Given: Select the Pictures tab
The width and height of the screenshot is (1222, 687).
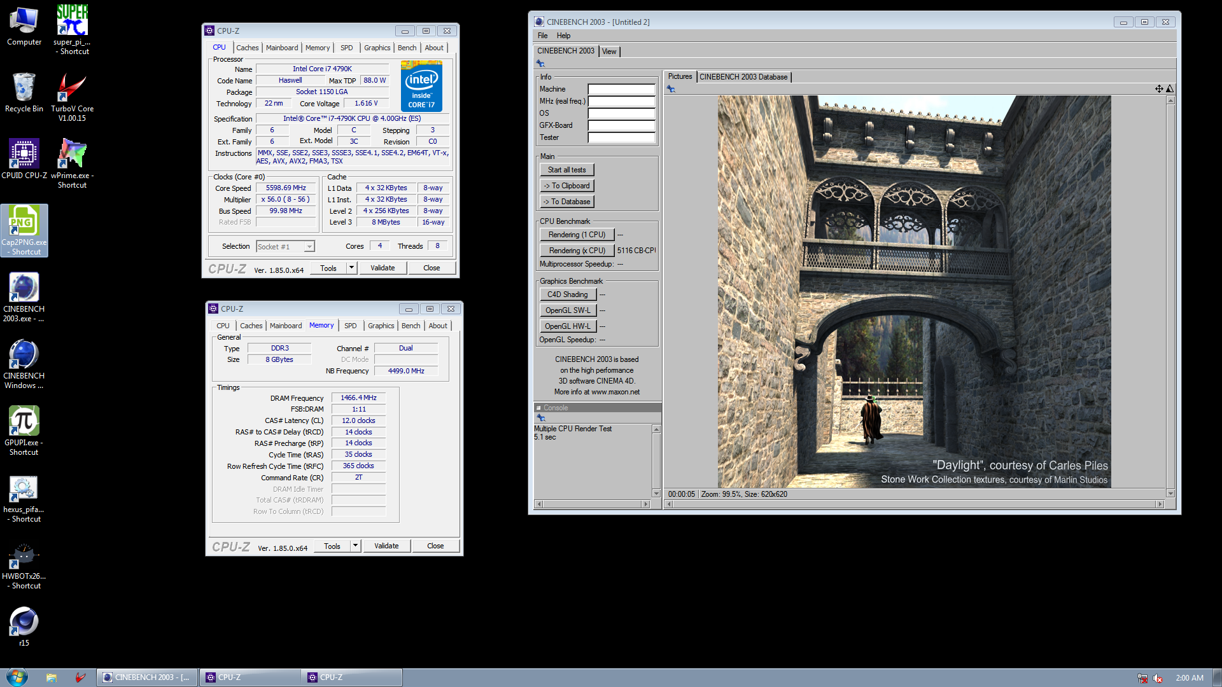Looking at the screenshot, I should (x=680, y=76).
